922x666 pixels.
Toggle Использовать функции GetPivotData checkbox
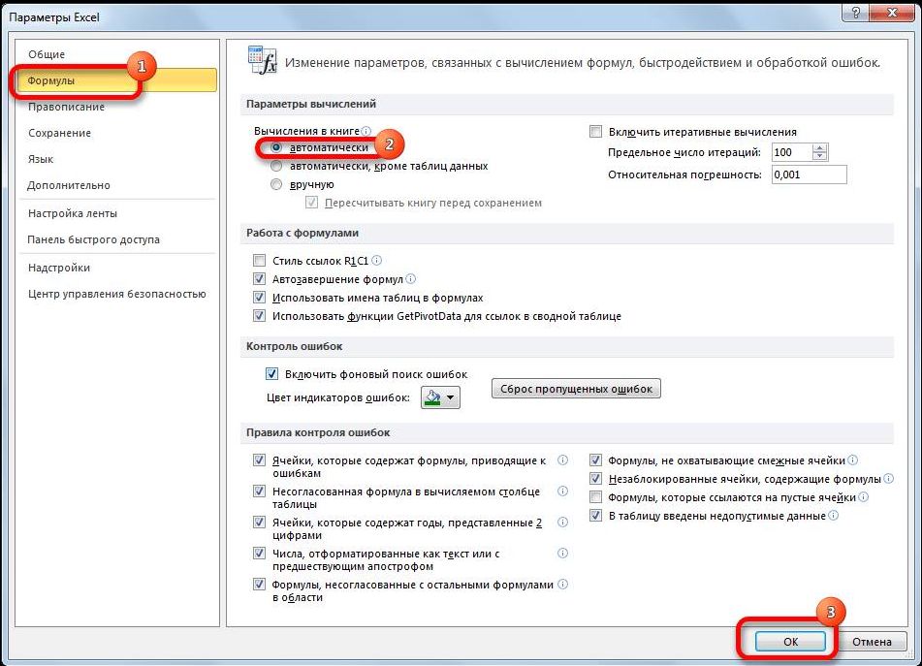259,316
